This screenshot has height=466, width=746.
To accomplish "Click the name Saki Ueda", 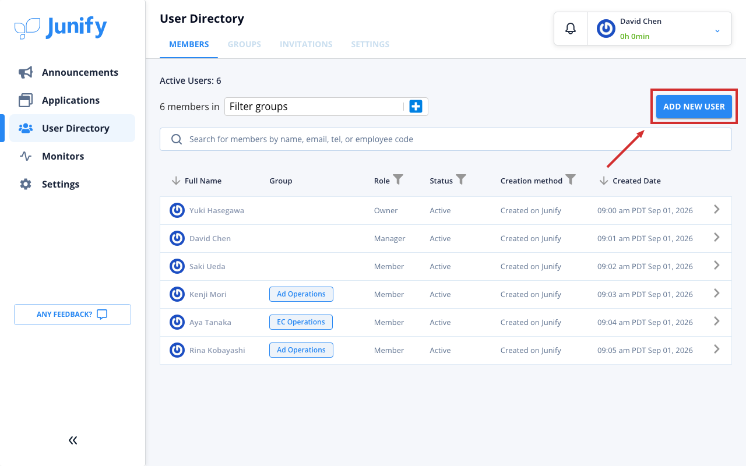I will pos(207,266).
